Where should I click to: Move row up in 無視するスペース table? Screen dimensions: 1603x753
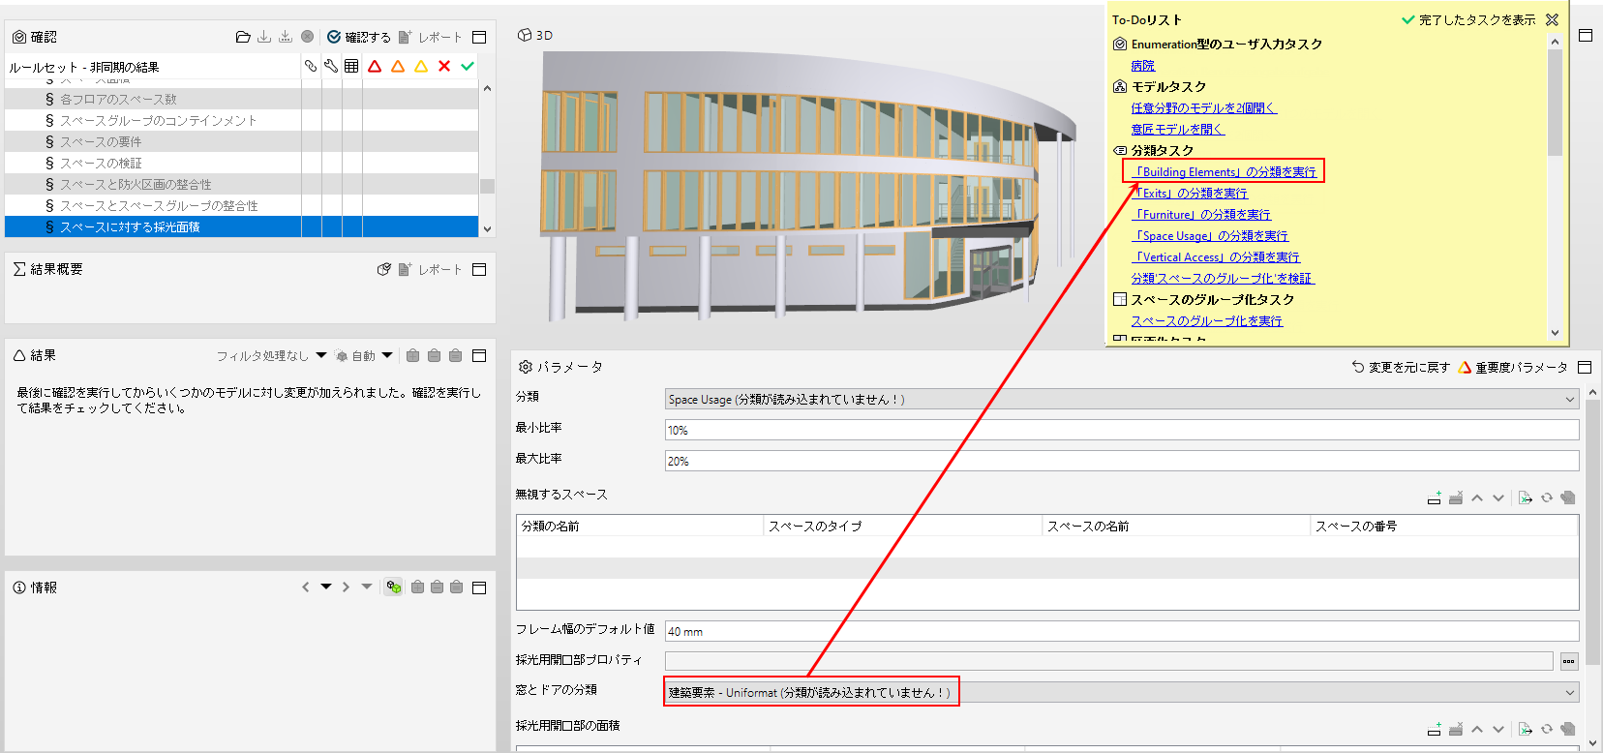coord(1477,497)
